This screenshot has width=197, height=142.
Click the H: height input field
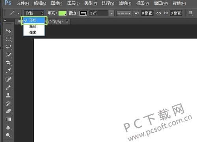(176, 13)
